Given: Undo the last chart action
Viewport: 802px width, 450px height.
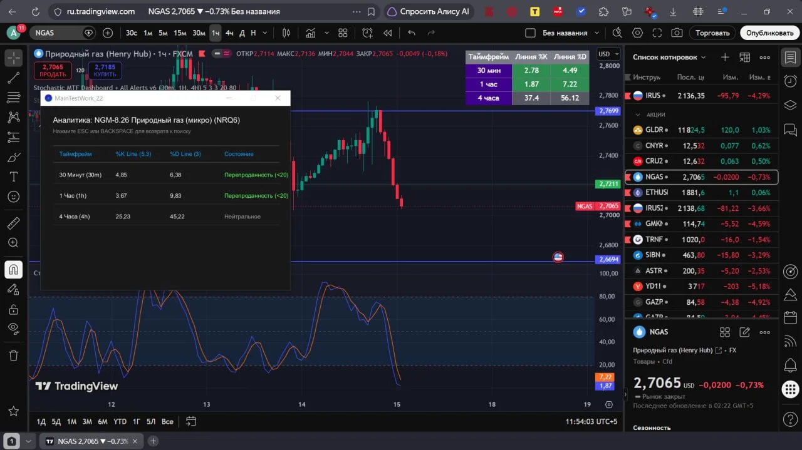Looking at the screenshot, I should point(412,33).
